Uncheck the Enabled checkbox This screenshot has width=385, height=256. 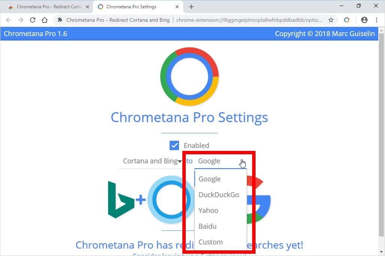(174, 145)
